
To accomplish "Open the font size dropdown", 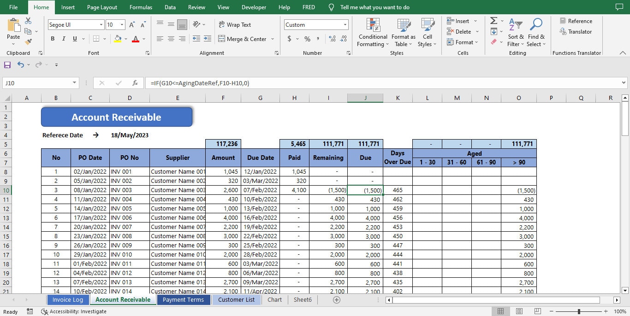I will point(122,25).
